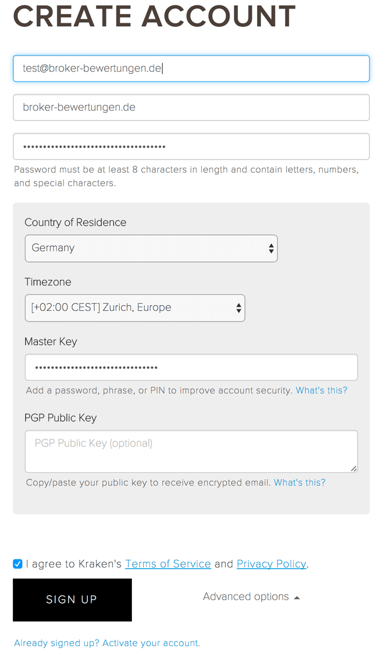This screenshot has width=378, height=659.
Task: Click the Zurich timezone selector arrows
Action: coord(238,308)
